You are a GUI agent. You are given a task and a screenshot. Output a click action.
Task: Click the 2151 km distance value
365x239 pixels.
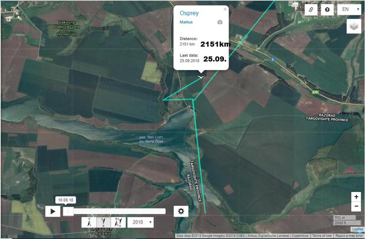(x=187, y=44)
